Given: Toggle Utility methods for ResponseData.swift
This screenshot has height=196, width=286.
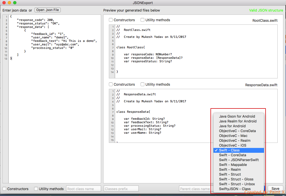Looking at the screenshot, I should click(142, 85).
